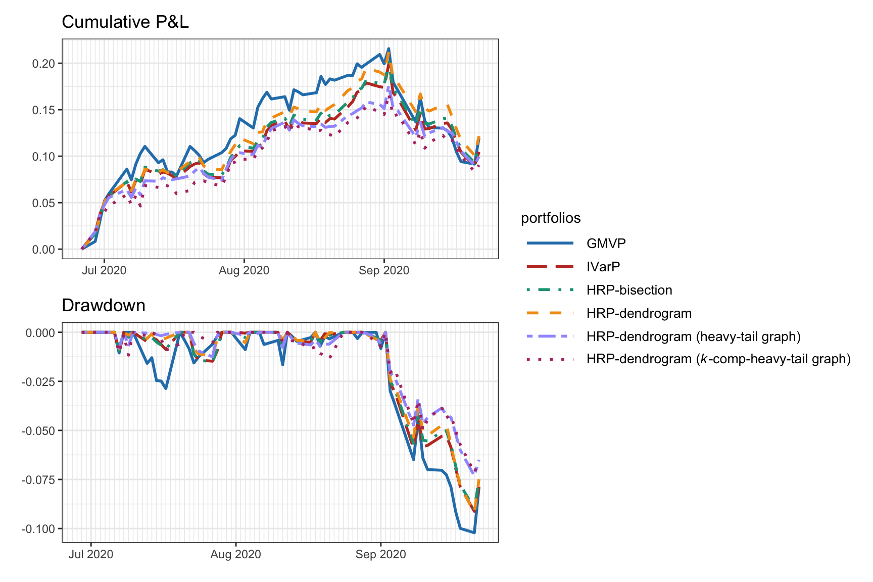The height and width of the screenshot is (582, 873).
Task: Select the HRP-dendrogram (heavy-tail graph) label
Action: [694, 336]
